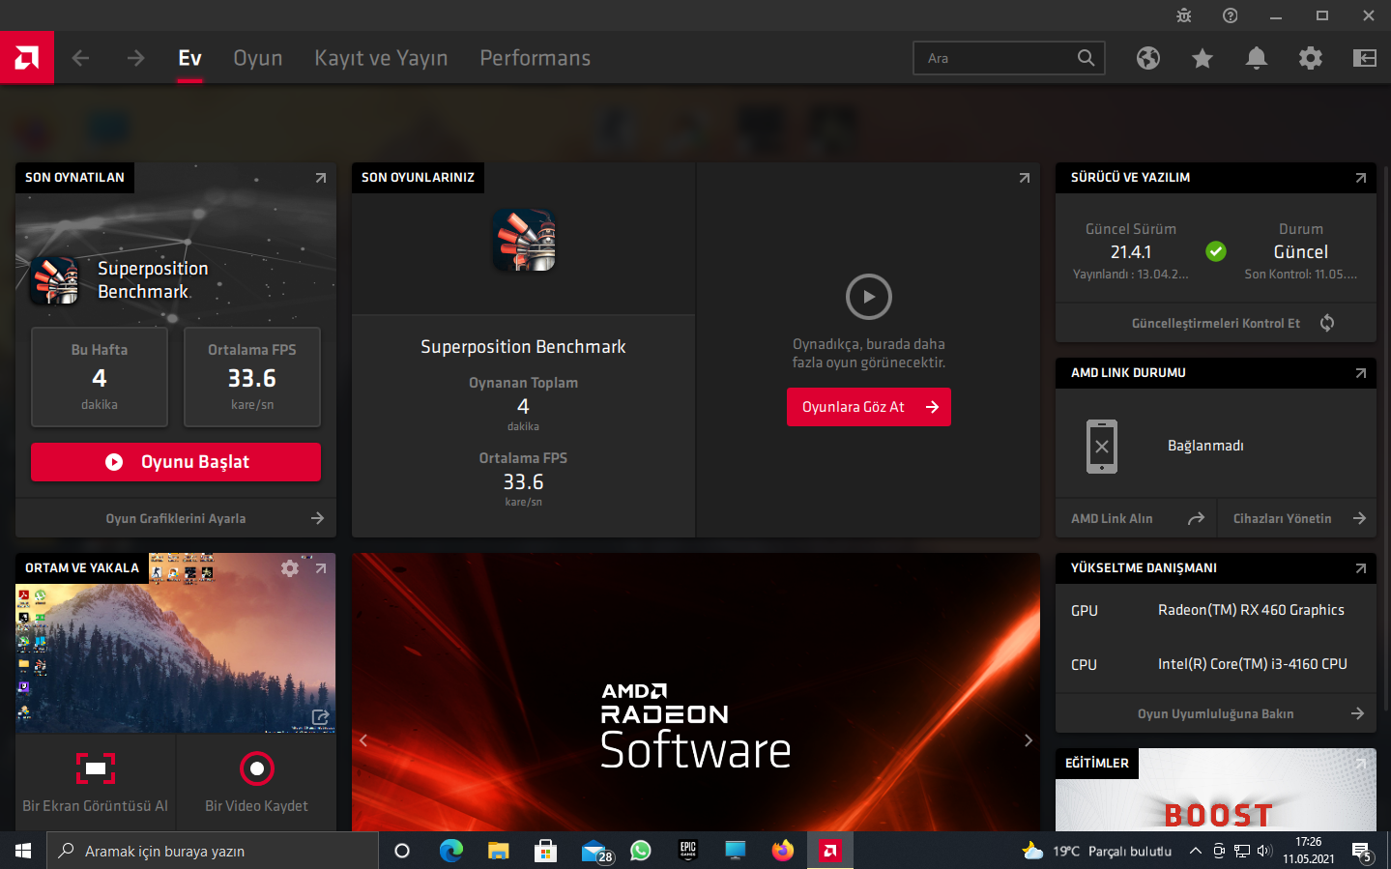The width and height of the screenshot is (1391, 869).
Task: Open Oyun Uyumluluğuna Bakın link
Action: point(1216,713)
